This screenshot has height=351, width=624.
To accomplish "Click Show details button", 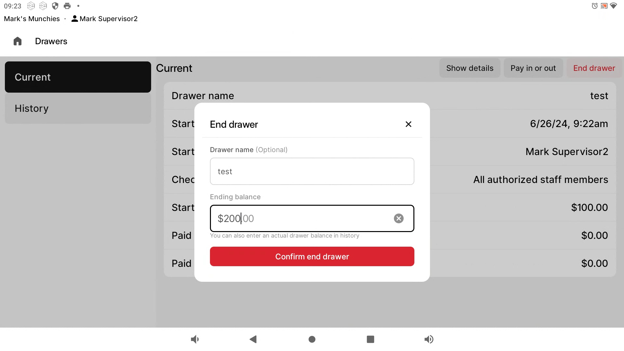I will point(470,68).
